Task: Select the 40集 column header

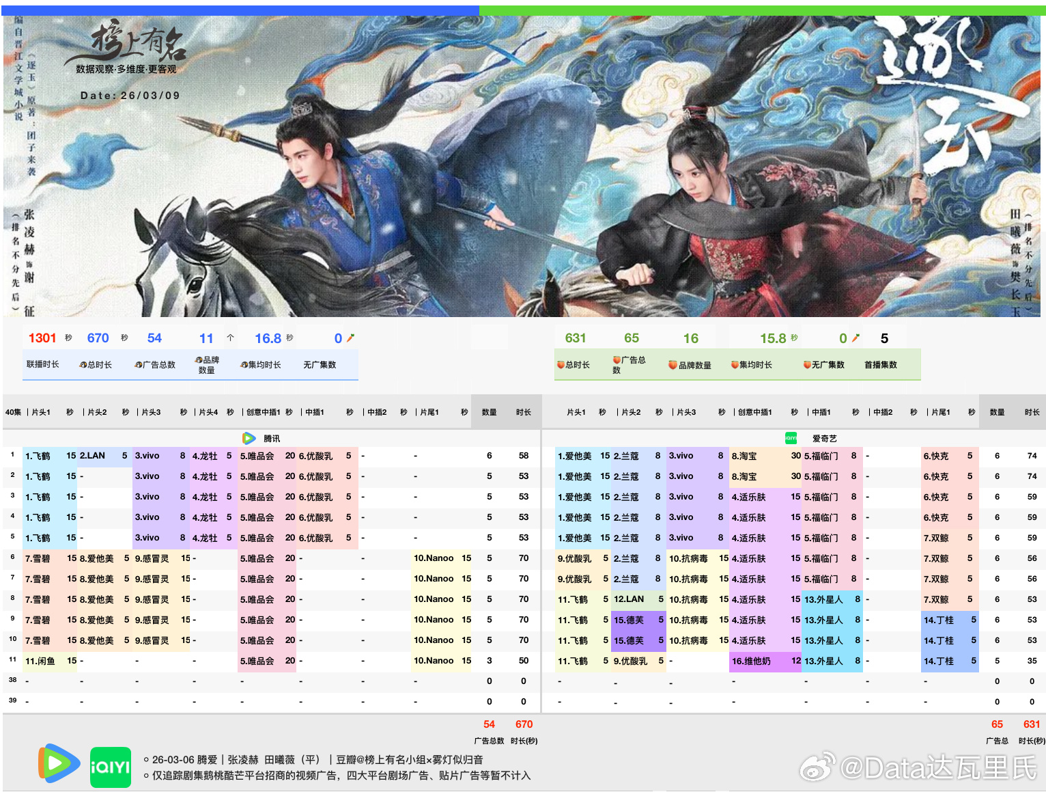Action: tap(13, 412)
